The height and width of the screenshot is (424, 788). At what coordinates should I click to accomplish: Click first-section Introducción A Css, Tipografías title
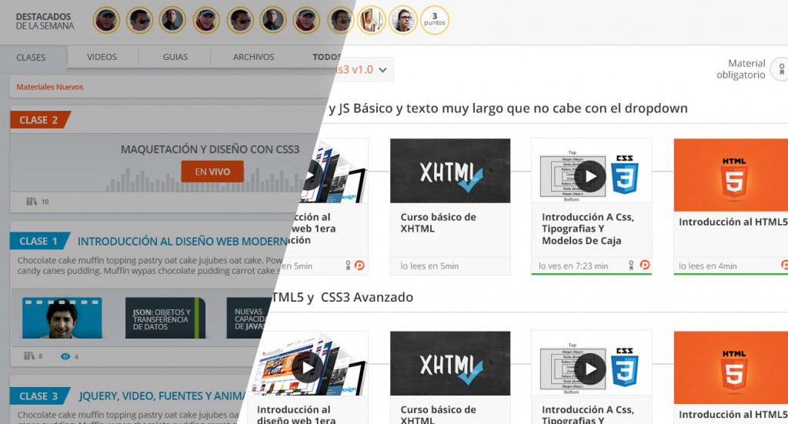[587, 229]
